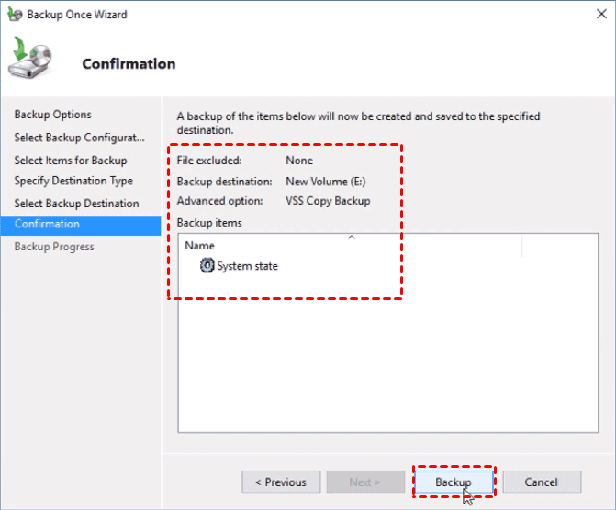Click the Backup Once Wizard title bar icon
The height and width of the screenshot is (510, 616).
click(x=14, y=15)
